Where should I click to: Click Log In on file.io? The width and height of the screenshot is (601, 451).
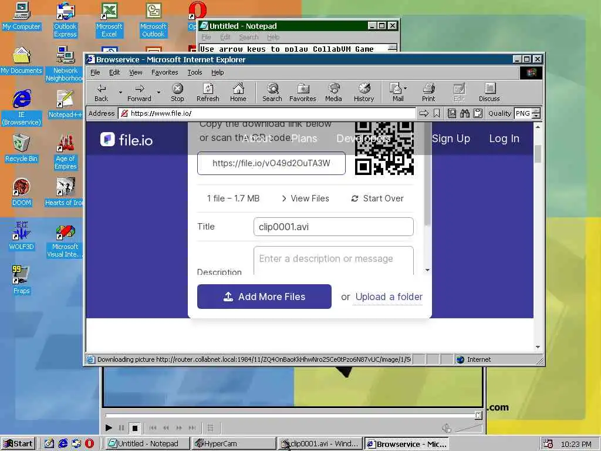pyautogui.click(x=504, y=139)
